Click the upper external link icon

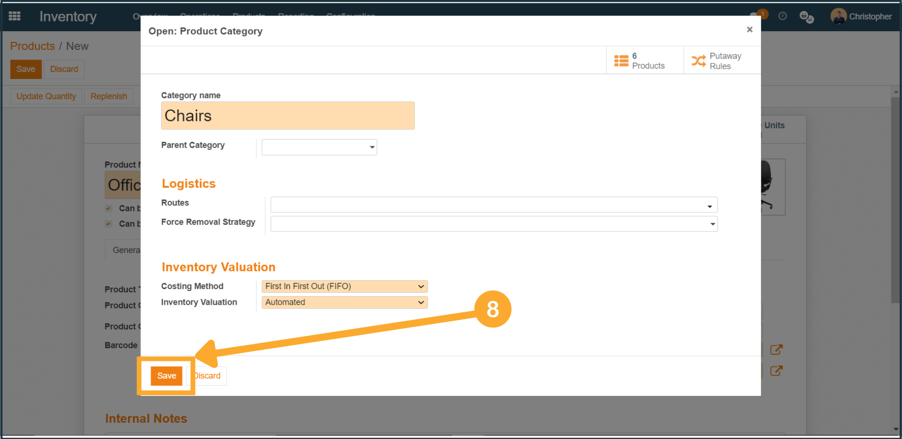[776, 350]
